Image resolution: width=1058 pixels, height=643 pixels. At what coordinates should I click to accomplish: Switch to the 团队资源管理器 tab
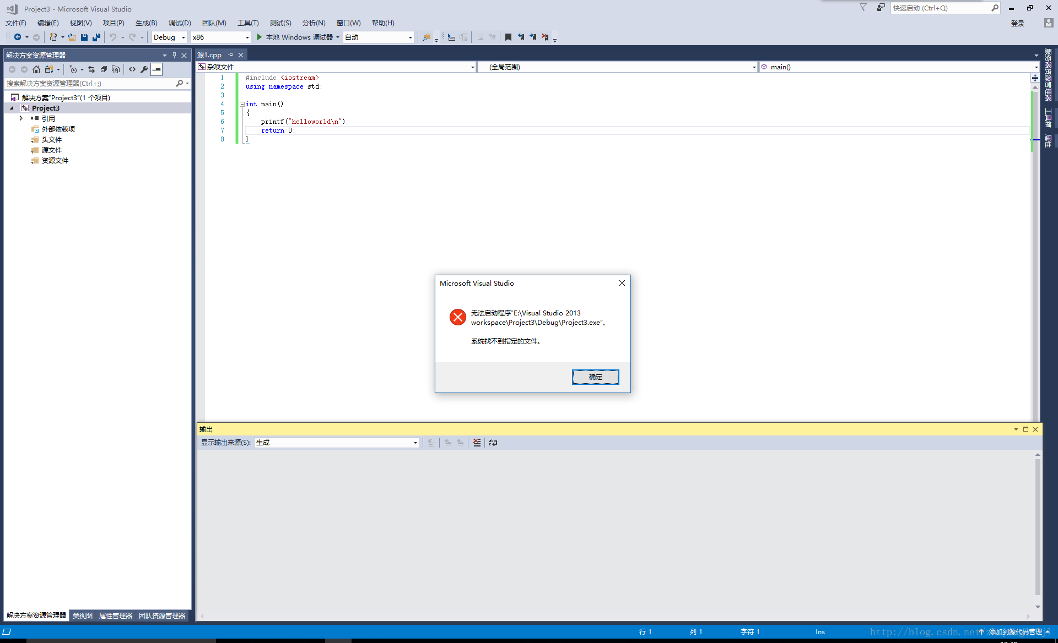click(x=162, y=615)
